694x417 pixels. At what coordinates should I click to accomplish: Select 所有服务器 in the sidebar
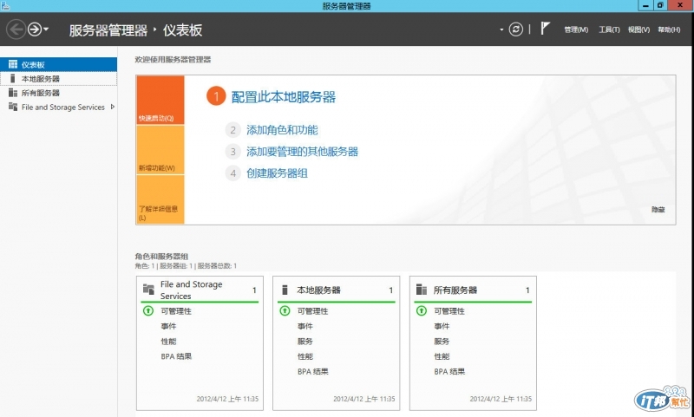pyautogui.click(x=58, y=93)
